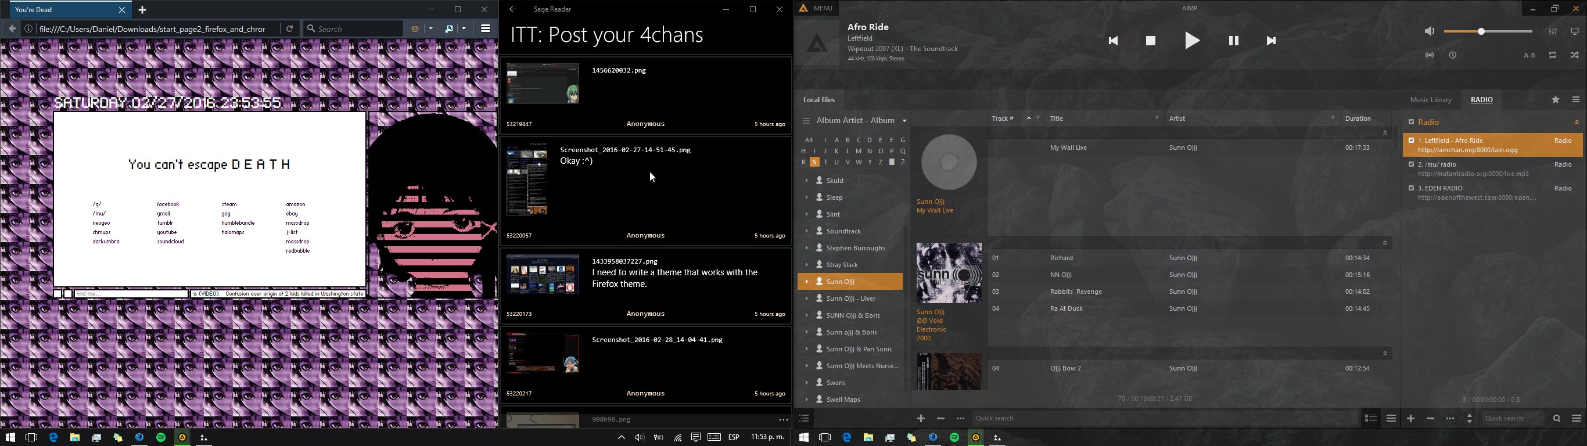Image resolution: width=1587 pixels, height=446 pixels.
Task: Skip to next track in AIMP
Action: click(x=1271, y=41)
